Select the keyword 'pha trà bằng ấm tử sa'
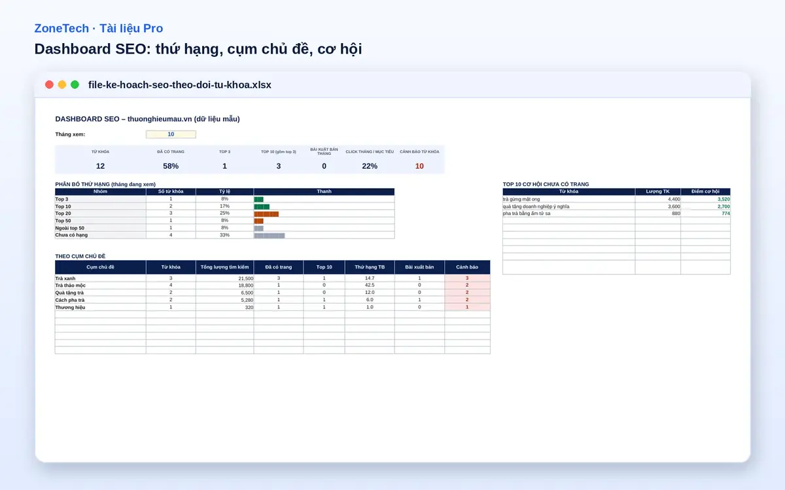Image resolution: width=785 pixels, height=490 pixels. pos(568,214)
